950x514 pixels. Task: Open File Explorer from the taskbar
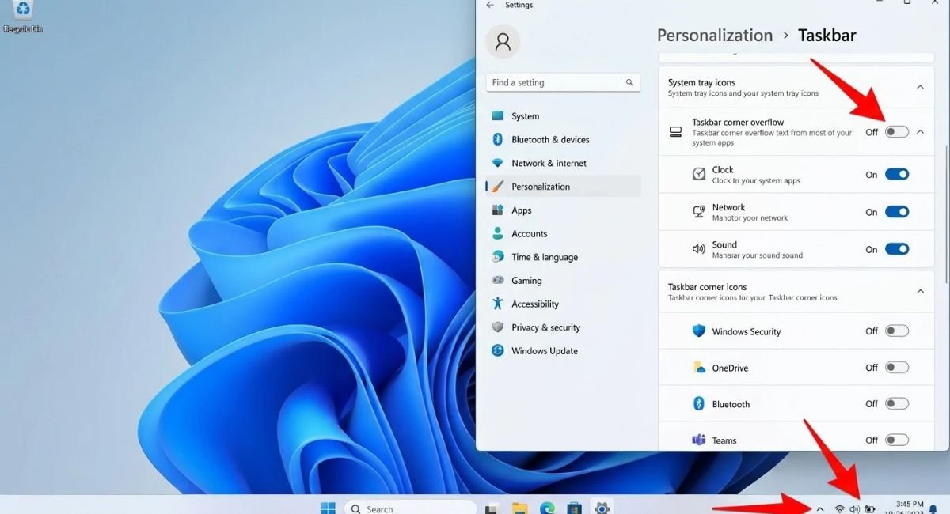point(519,508)
